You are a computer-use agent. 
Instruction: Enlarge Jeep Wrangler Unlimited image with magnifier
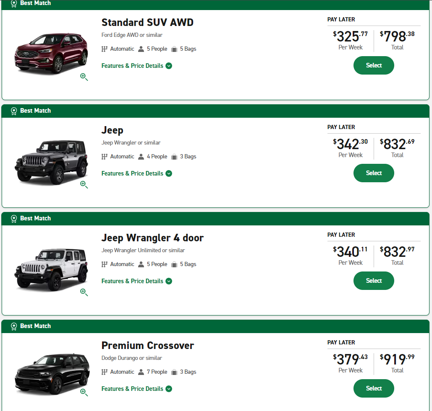point(84,292)
